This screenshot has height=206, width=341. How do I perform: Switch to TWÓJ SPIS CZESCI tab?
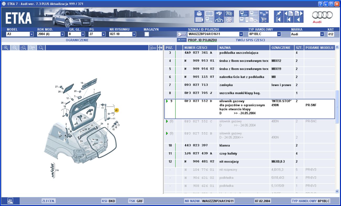click(250, 40)
